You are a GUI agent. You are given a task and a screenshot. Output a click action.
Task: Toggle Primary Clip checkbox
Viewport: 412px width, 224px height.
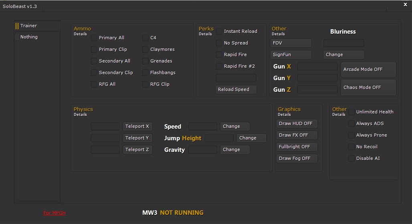pos(94,49)
